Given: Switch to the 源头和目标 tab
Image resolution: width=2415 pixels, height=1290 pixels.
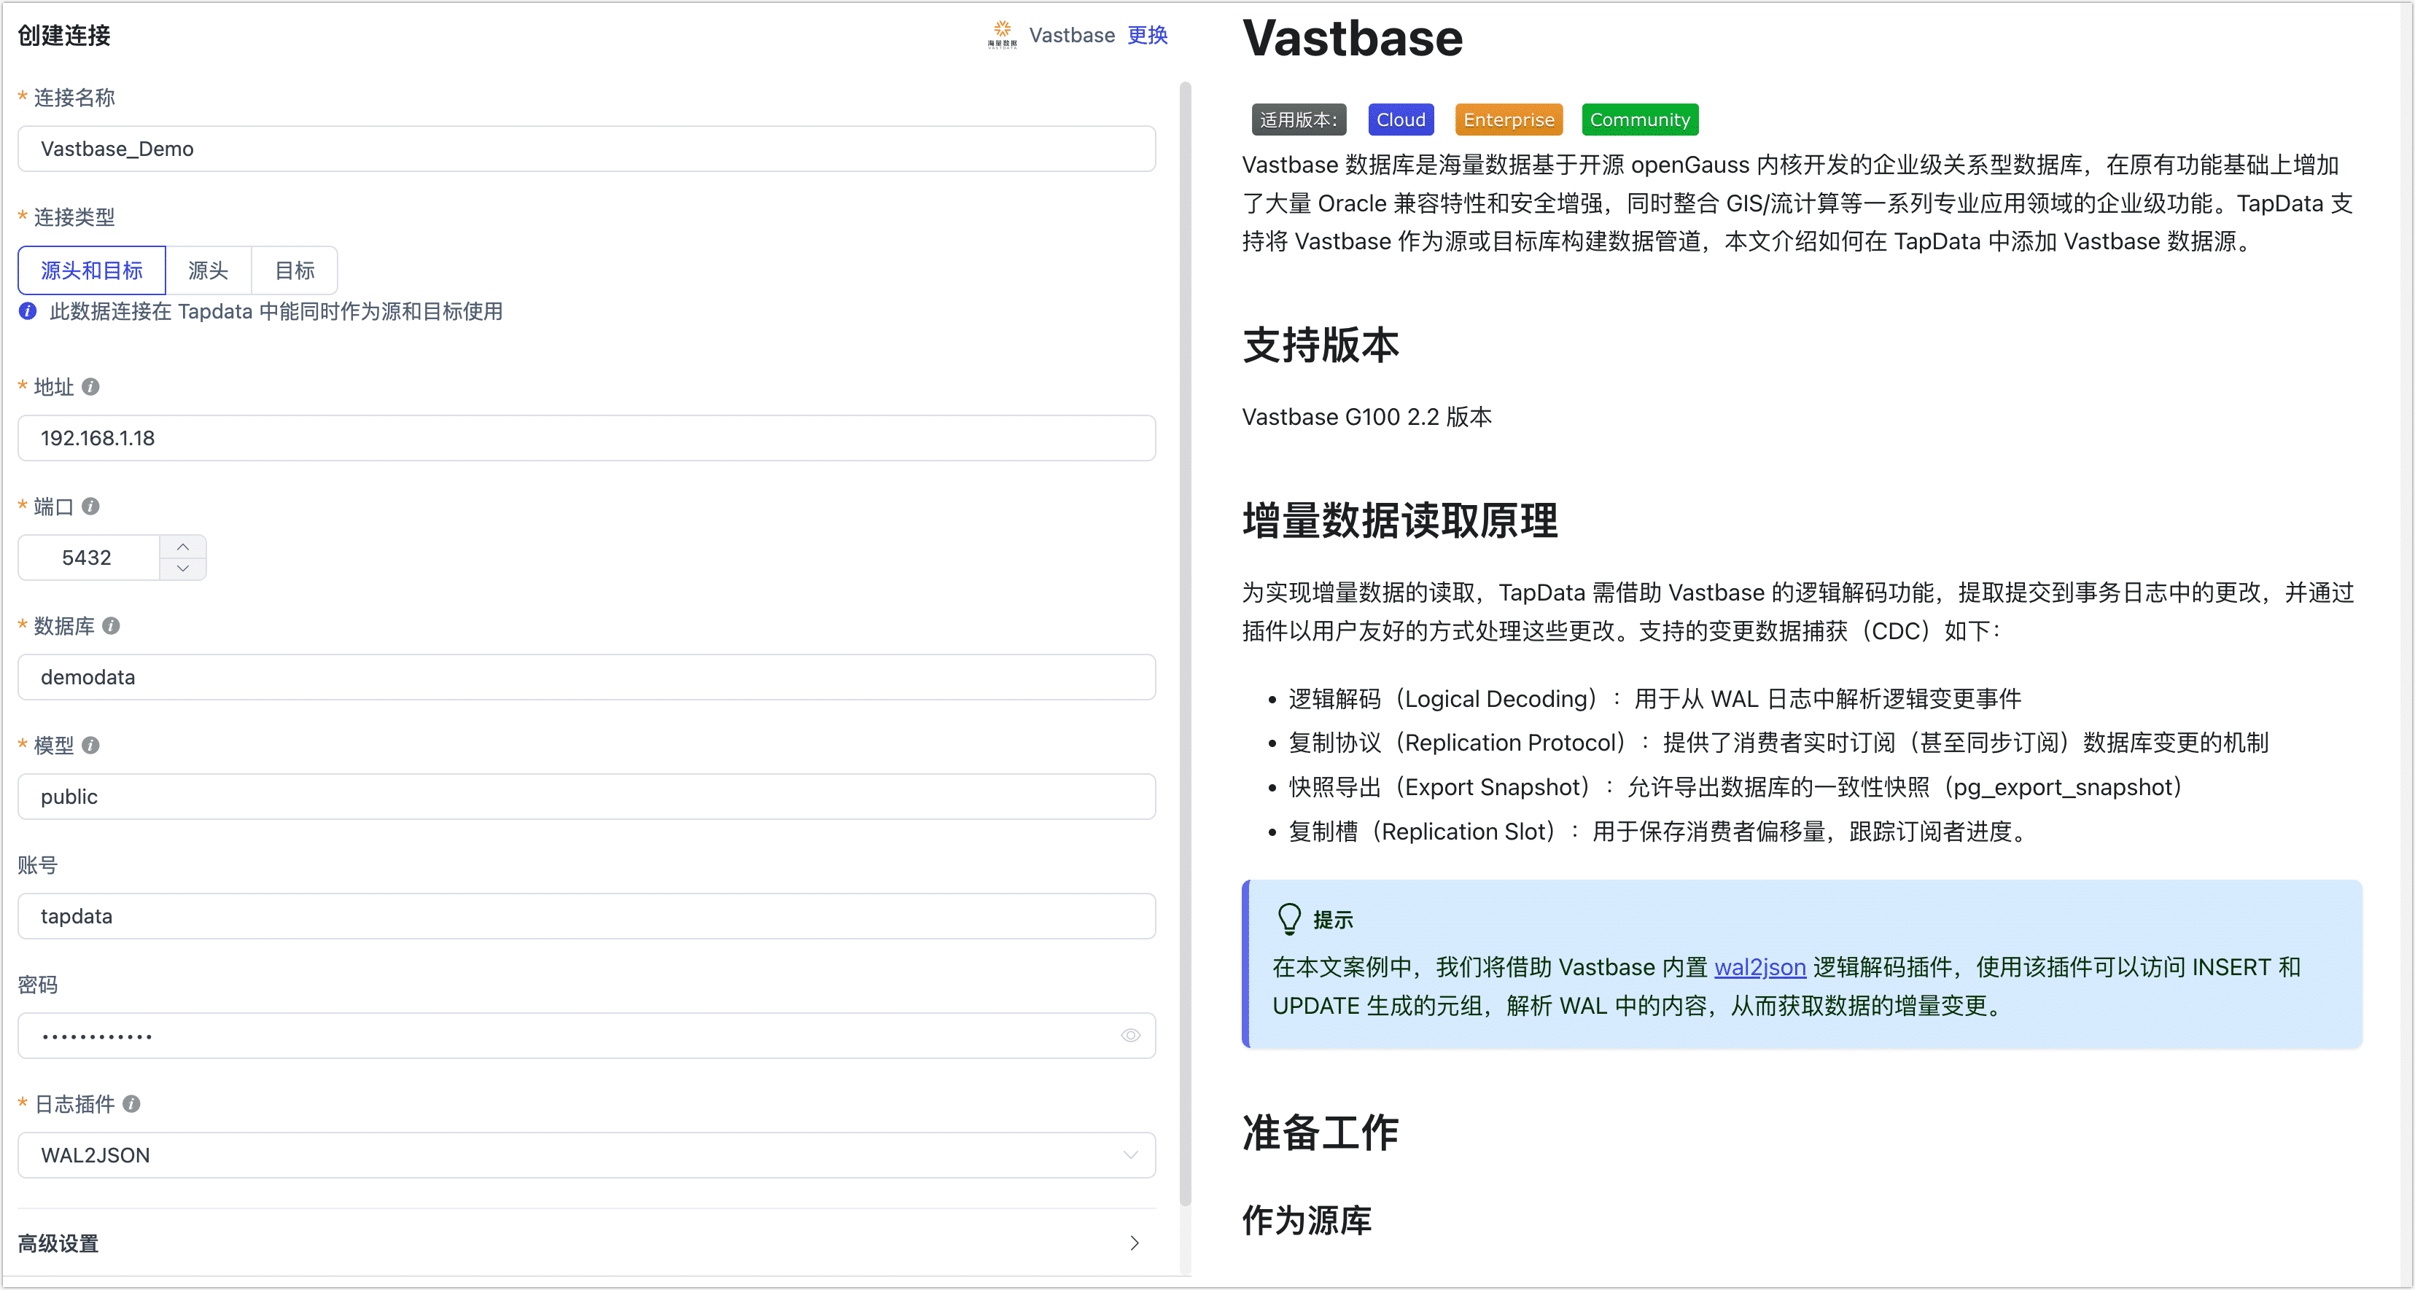Looking at the screenshot, I should point(91,270).
